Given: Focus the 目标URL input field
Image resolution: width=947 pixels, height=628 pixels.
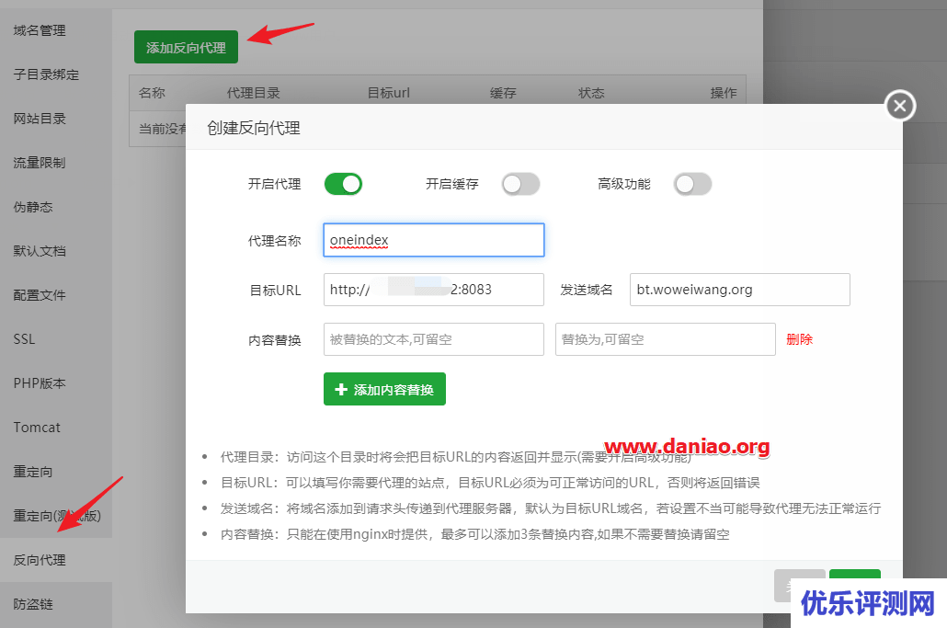Looking at the screenshot, I should (x=434, y=290).
